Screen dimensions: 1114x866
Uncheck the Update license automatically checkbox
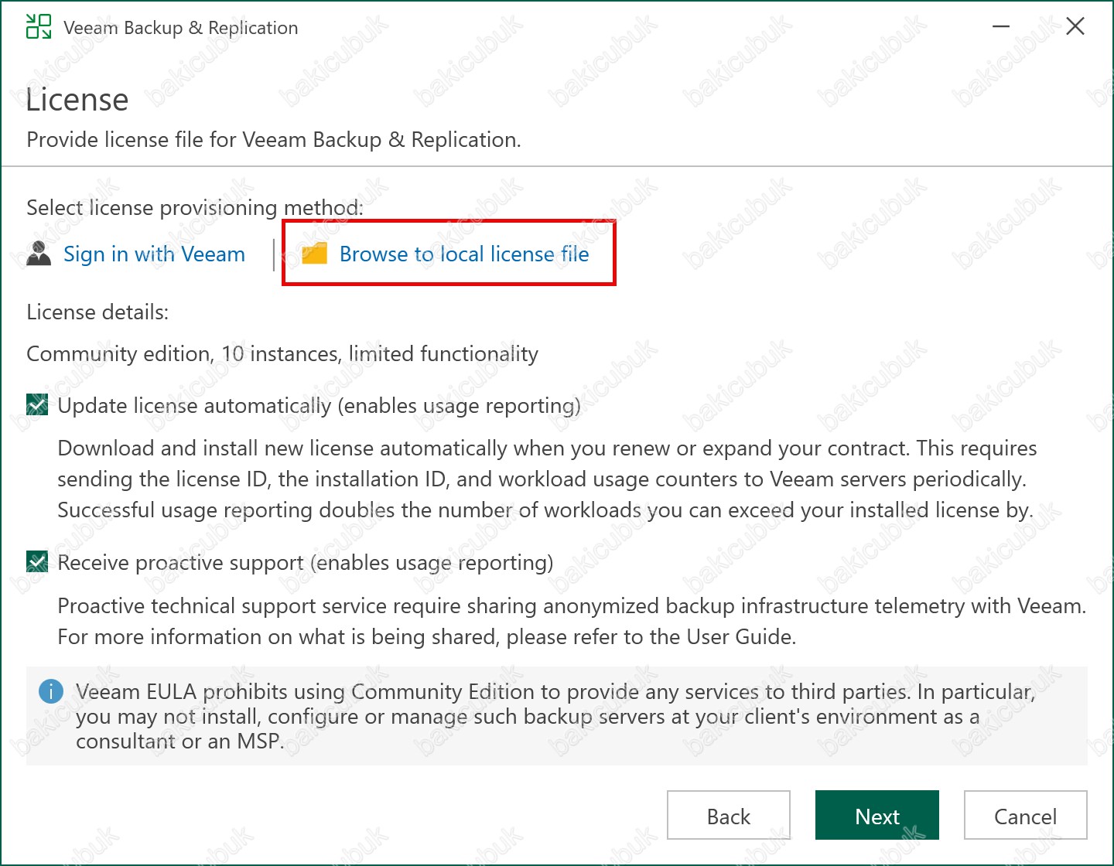click(x=37, y=405)
